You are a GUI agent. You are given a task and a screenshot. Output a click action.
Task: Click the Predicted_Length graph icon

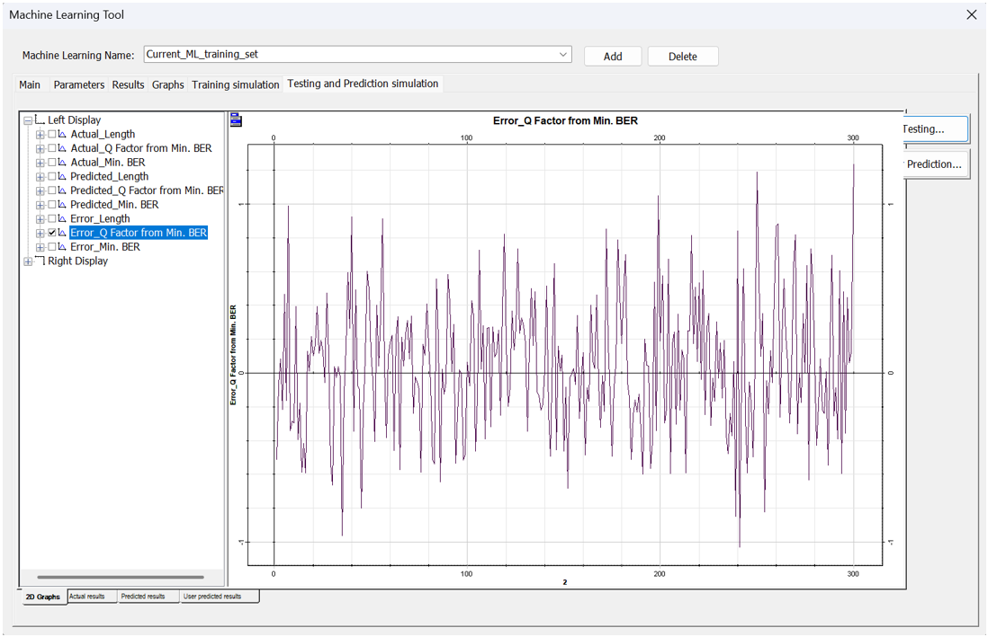click(x=63, y=177)
